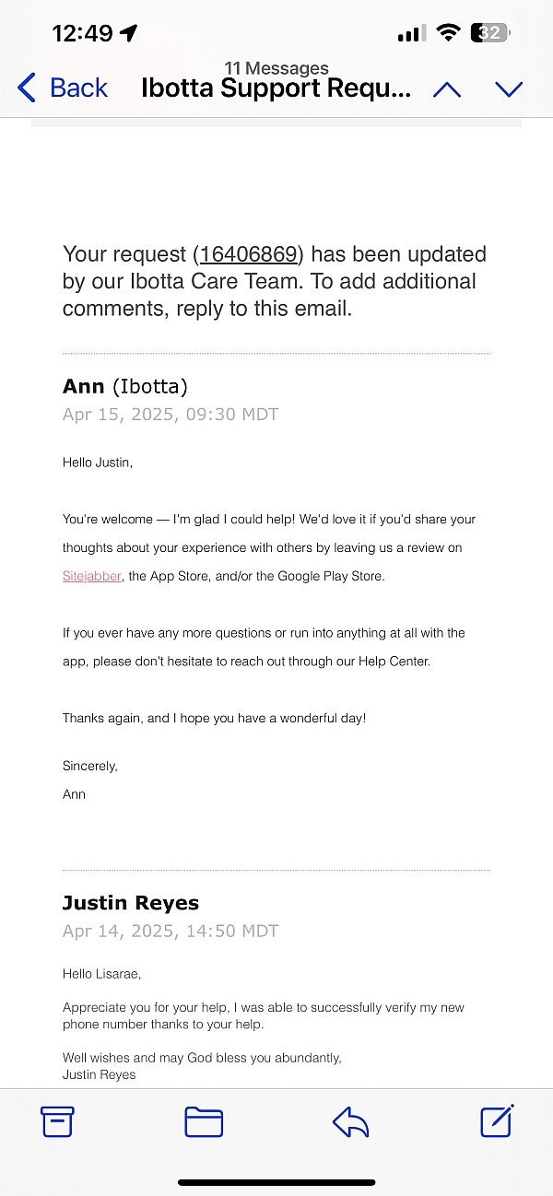Tap the 11 Messages thread count
553x1196 pixels.
pyautogui.click(x=276, y=68)
